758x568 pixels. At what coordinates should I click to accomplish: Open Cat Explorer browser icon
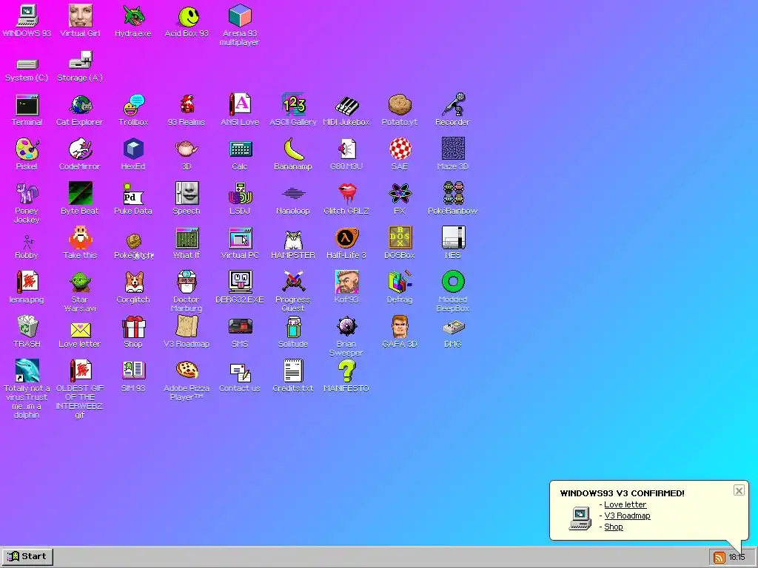[x=80, y=105]
